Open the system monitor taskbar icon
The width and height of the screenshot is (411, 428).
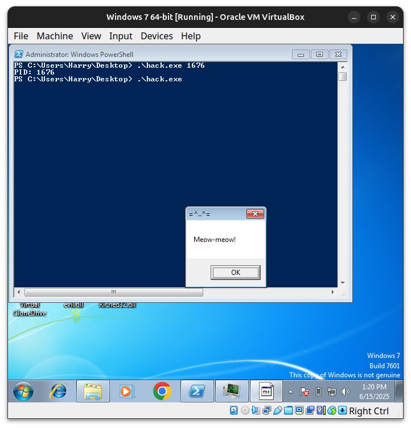point(232,391)
